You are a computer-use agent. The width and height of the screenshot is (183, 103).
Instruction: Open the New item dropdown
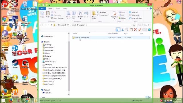(102, 12)
